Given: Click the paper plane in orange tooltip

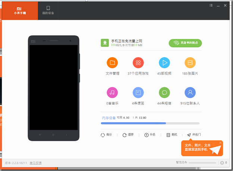Looking at the screenshot, I should [215, 150].
